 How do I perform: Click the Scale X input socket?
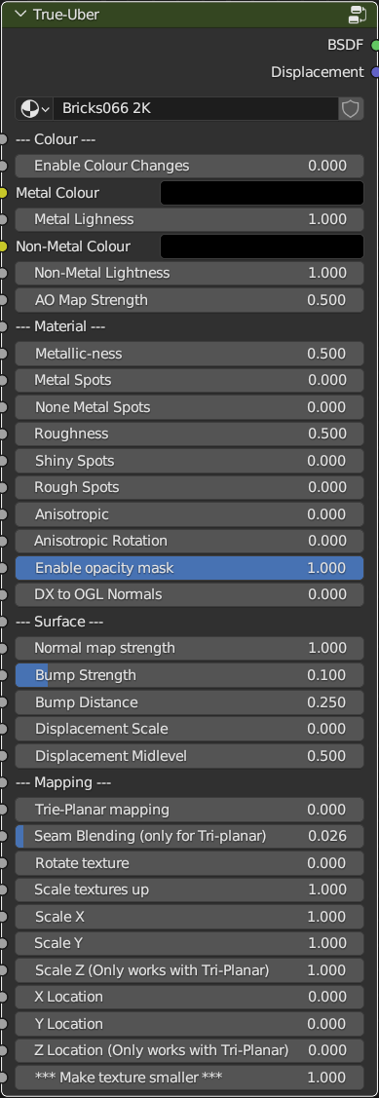tap(3, 916)
